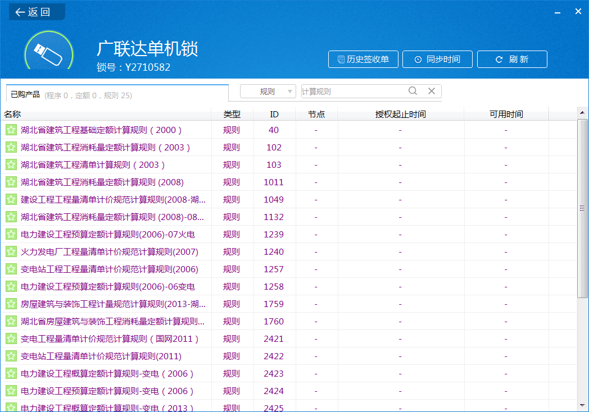Click the scrollbar up arrow
589x412 pixels.
pos(582,113)
